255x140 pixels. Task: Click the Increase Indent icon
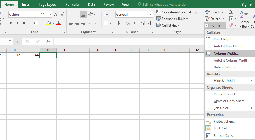97,23
